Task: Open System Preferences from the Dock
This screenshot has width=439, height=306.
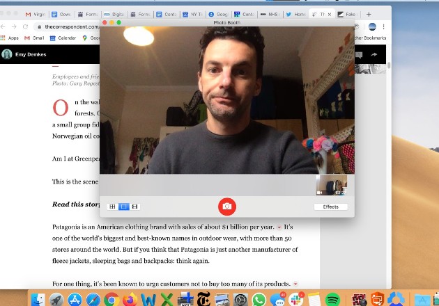Action: click(240, 300)
